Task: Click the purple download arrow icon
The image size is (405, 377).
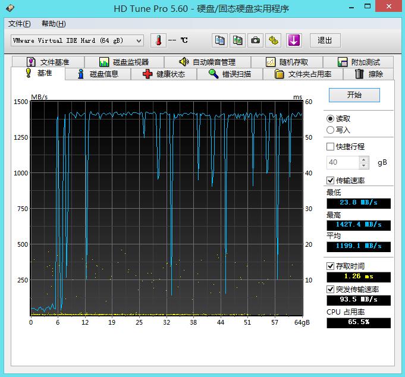Action: [x=294, y=40]
